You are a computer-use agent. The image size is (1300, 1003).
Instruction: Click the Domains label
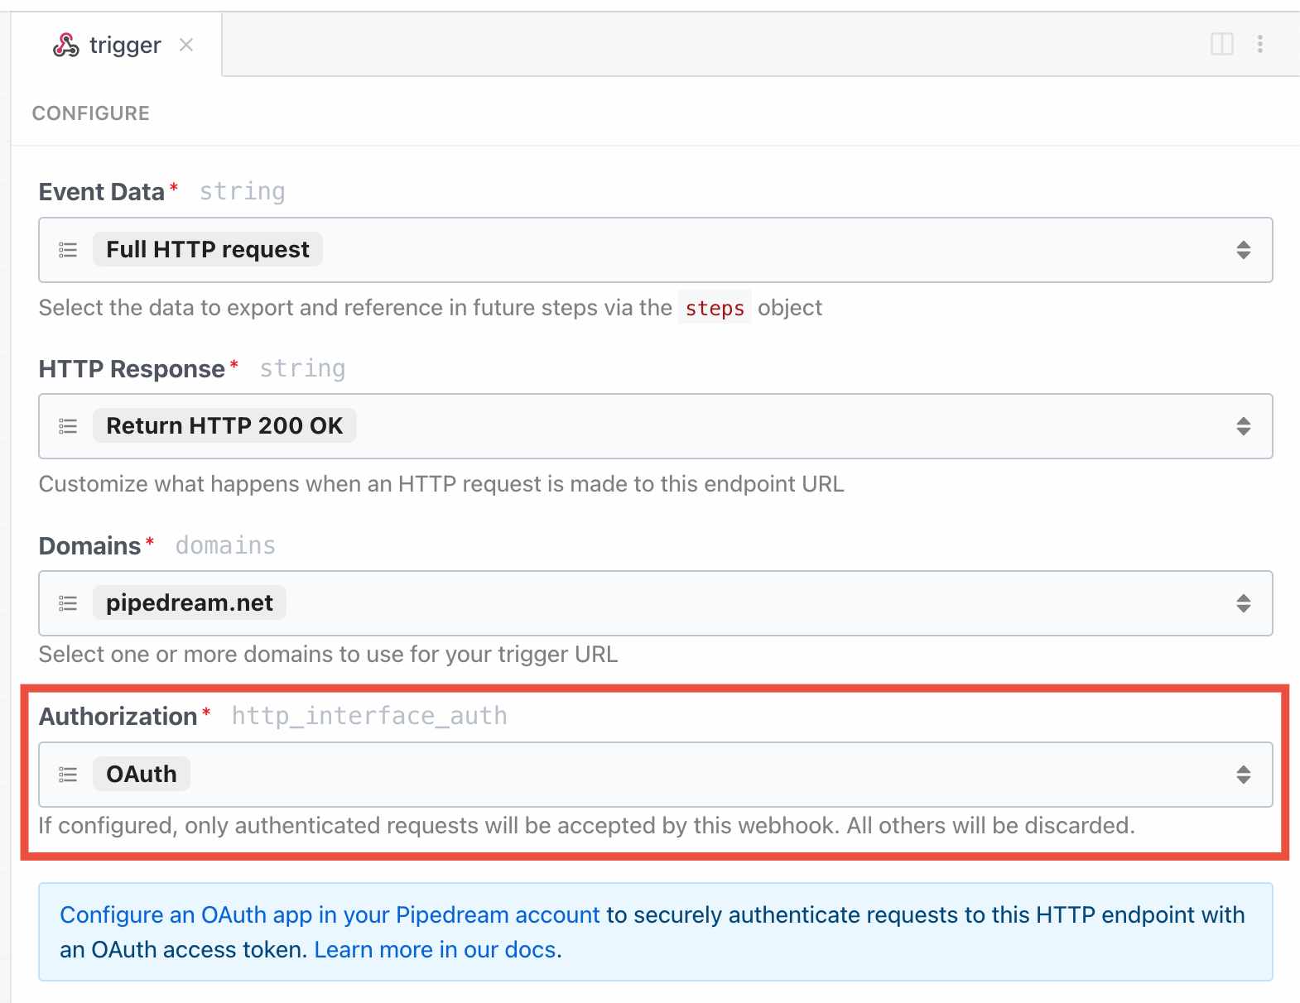pos(90,546)
